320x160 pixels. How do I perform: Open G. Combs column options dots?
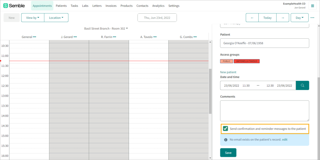point(195,37)
